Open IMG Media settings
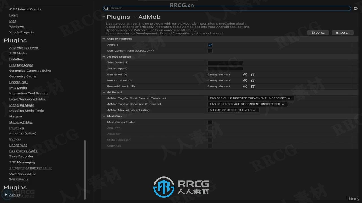The image size is (362, 203). click(18, 88)
